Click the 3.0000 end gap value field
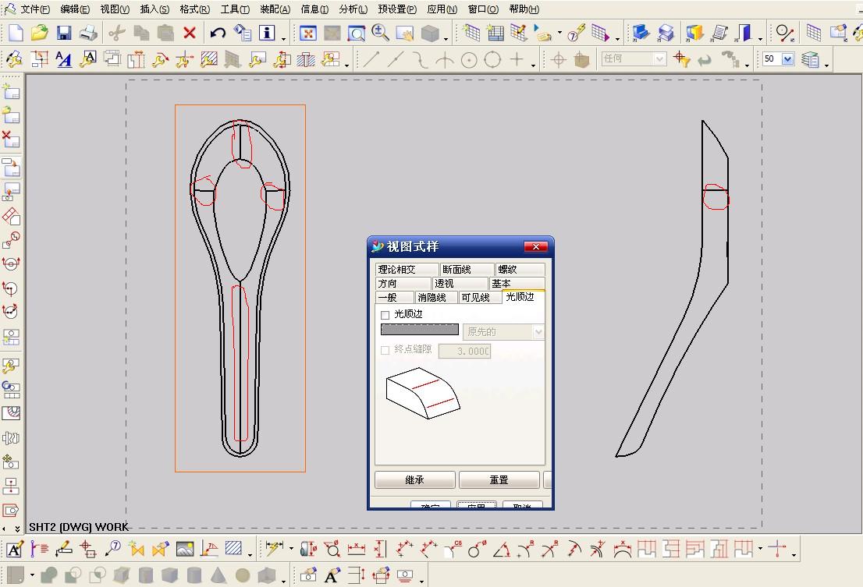Screen dimensions: 863x587 pyautogui.click(x=464, y=351)
